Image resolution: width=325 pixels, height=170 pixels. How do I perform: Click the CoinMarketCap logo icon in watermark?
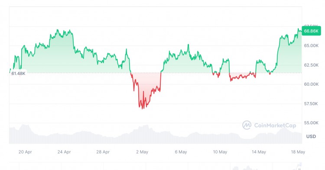tap(247, 125)
